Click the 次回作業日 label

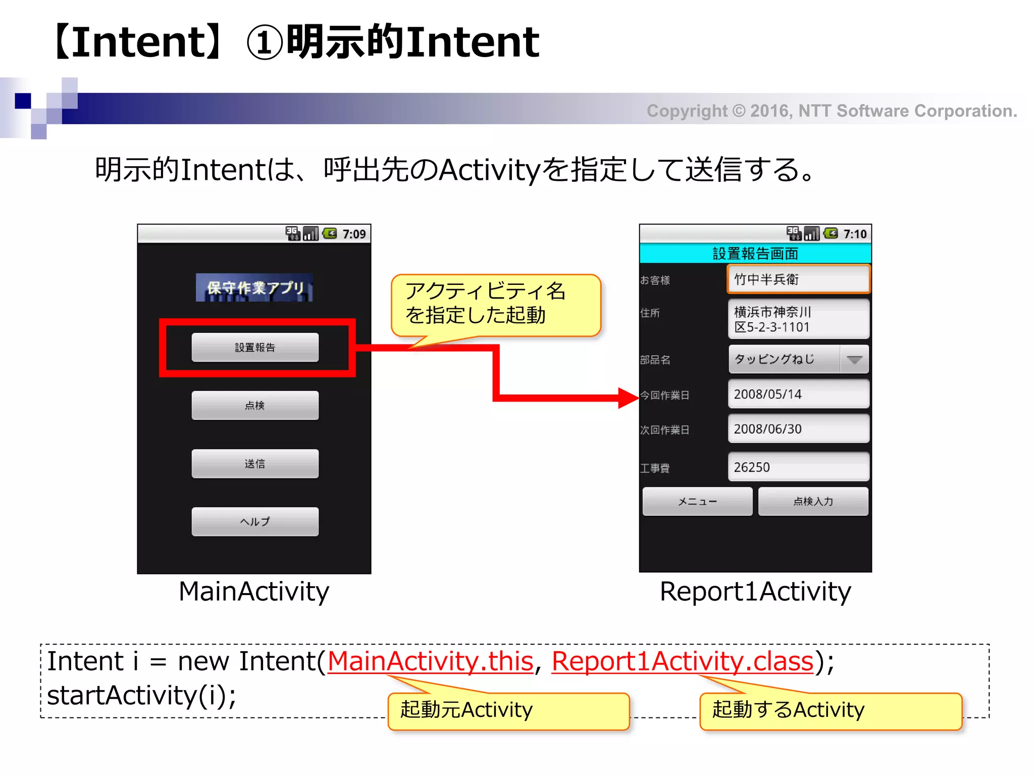(664, 430)
